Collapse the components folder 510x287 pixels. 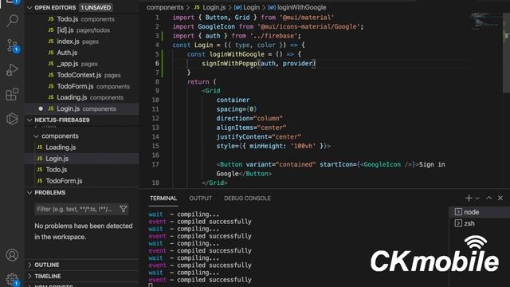tap(37, 136)
